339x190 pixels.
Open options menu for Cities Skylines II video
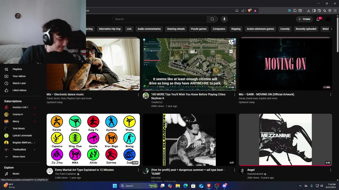234,94
